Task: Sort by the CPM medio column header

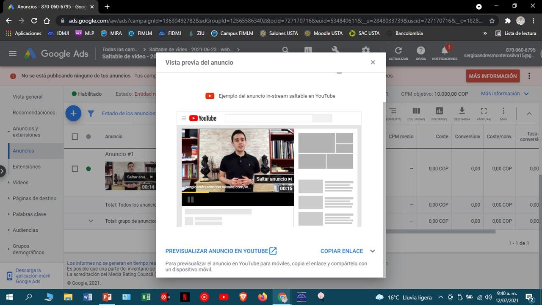Action: pyautogui.click(x=401, y=136)
